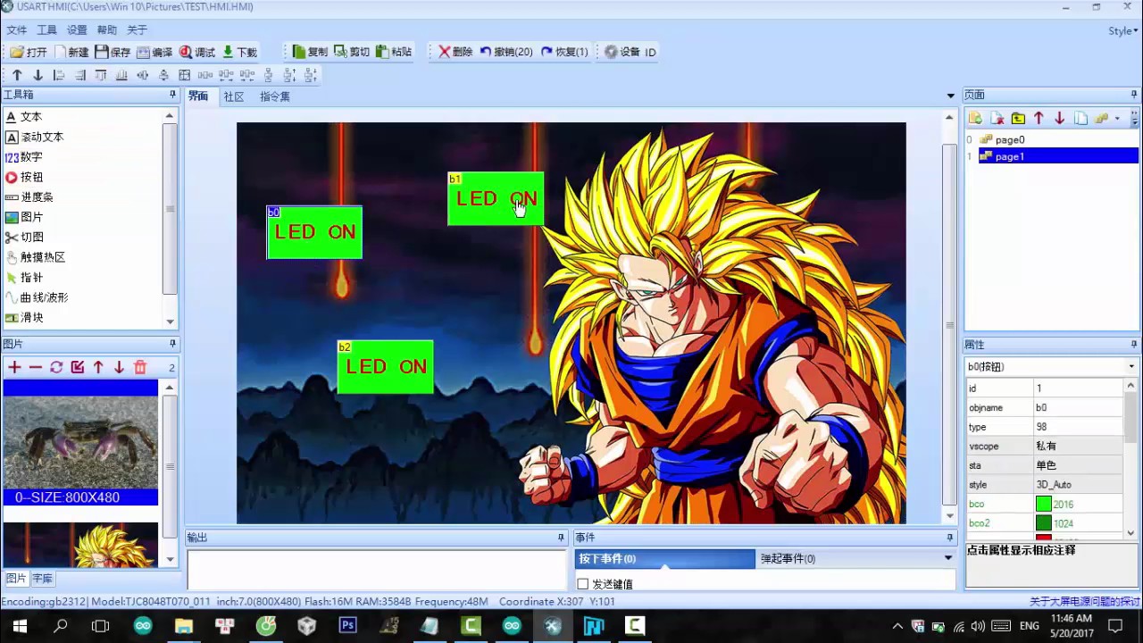Click bring-forward up arrow in alignment toolbar
1143x643 pixels.
[x=17, y=75]
